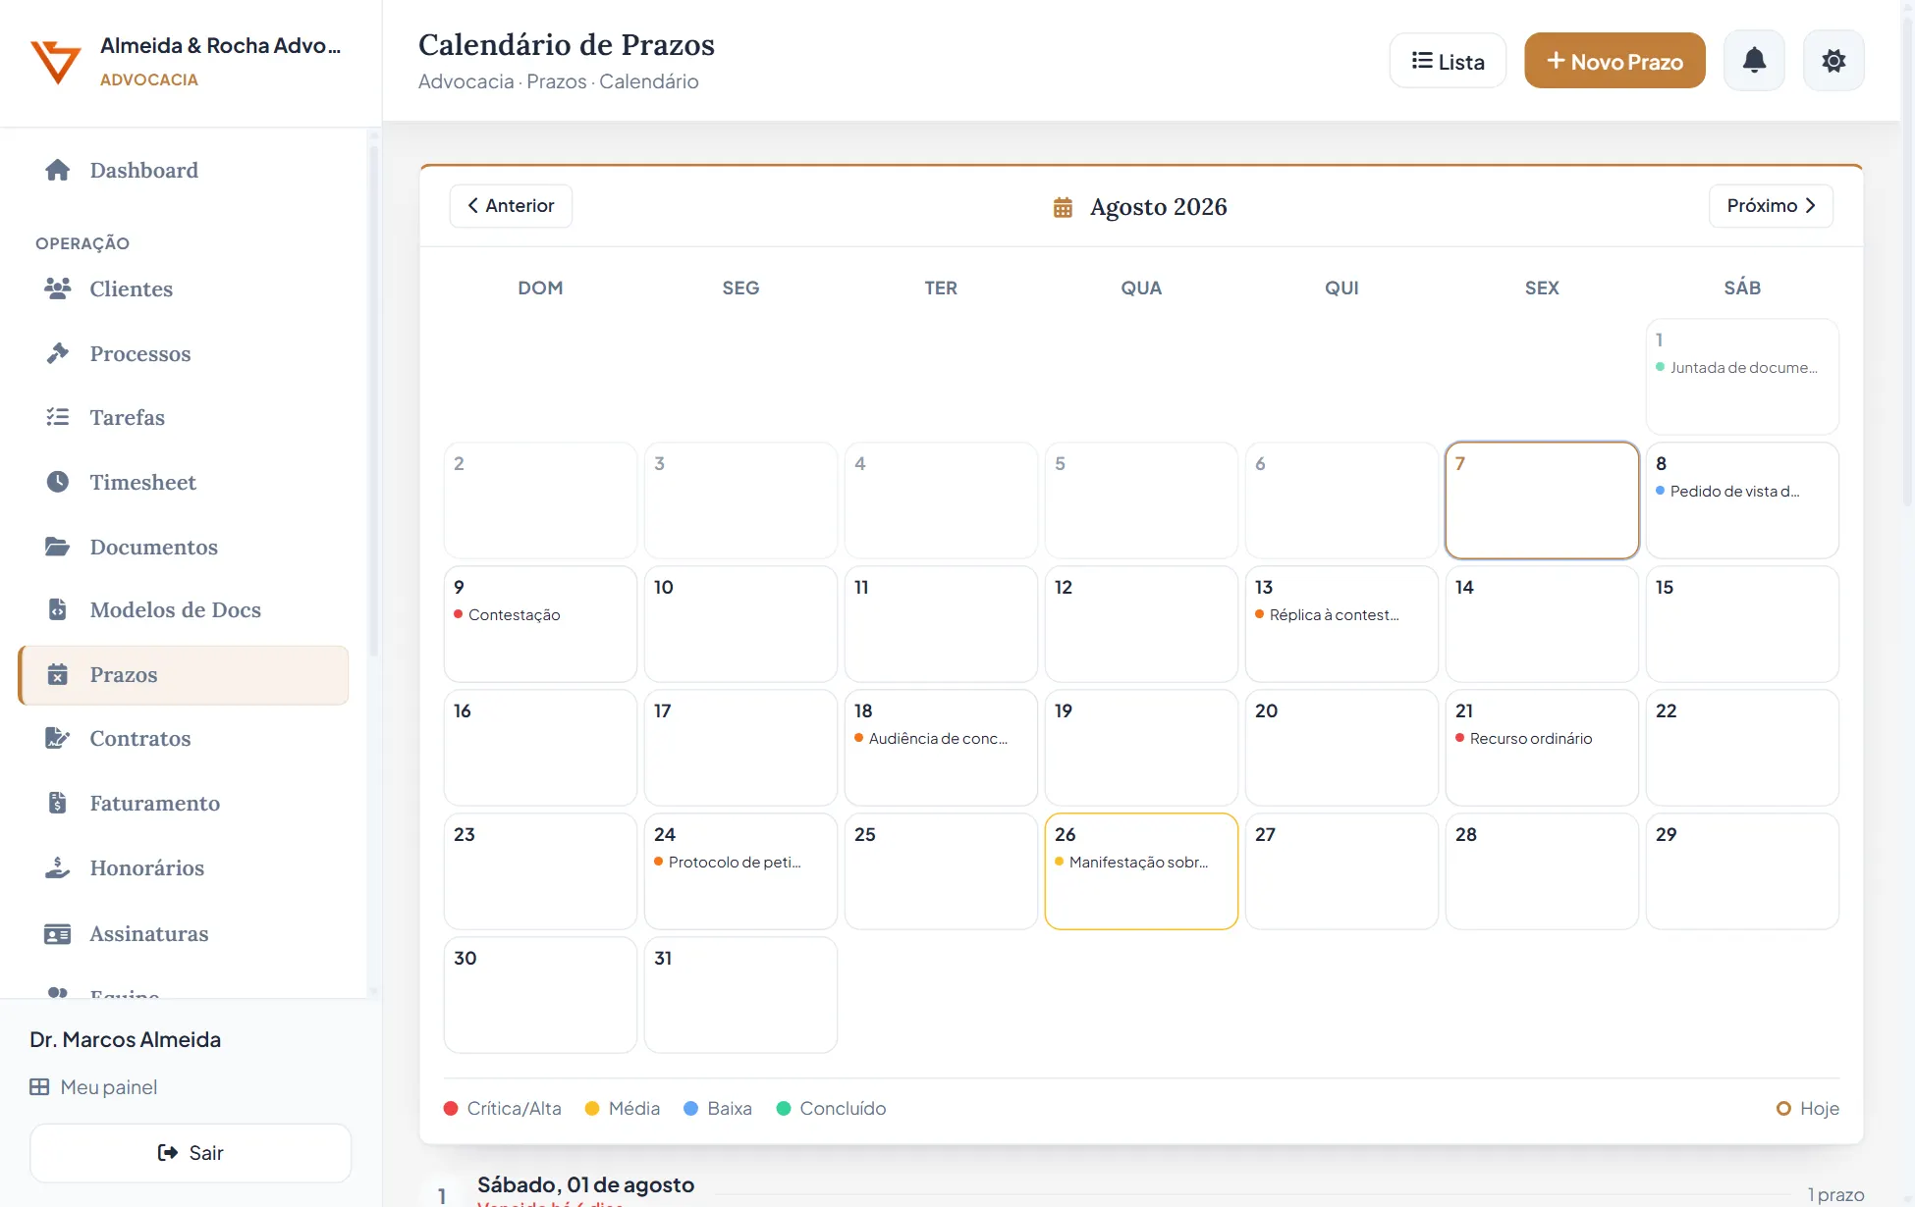Open Meu painel link

pos(93,1087)
